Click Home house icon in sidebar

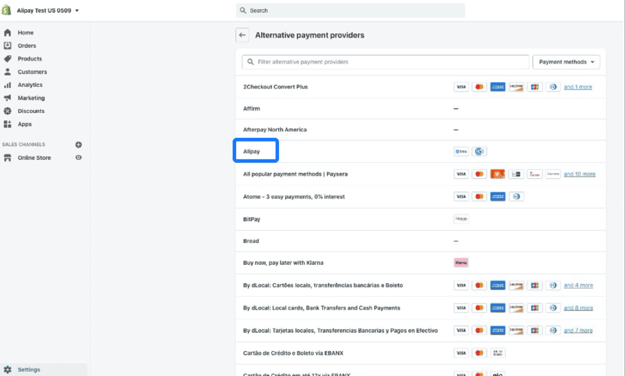point(7,33)
